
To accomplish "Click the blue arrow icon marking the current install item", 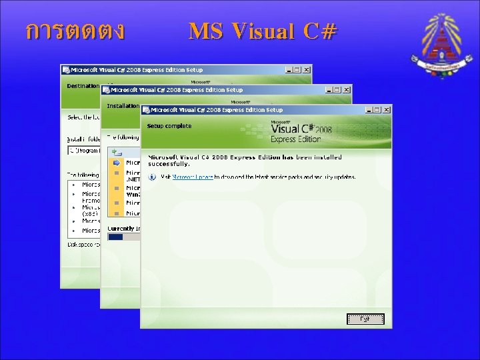I will click(116, 163).
